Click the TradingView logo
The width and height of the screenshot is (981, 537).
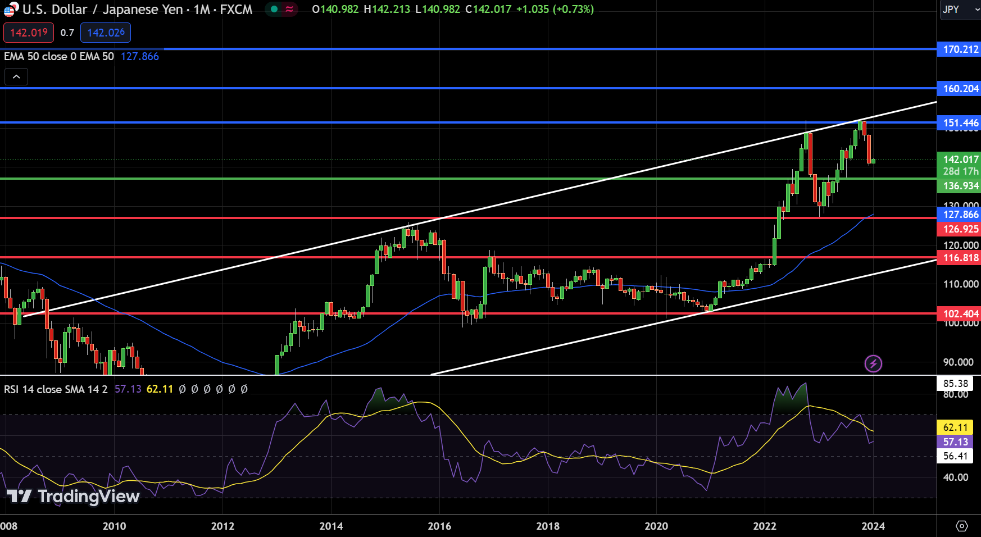(x=73, y=497)
